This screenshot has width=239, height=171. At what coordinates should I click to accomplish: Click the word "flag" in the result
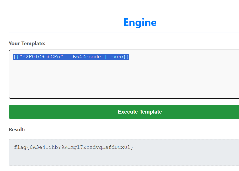point(20,148)
